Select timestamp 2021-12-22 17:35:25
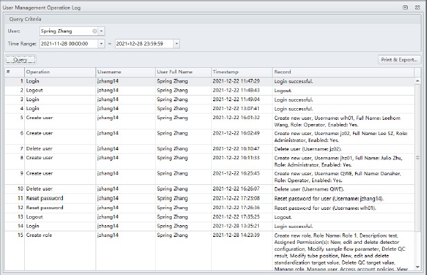 point(236,217)
